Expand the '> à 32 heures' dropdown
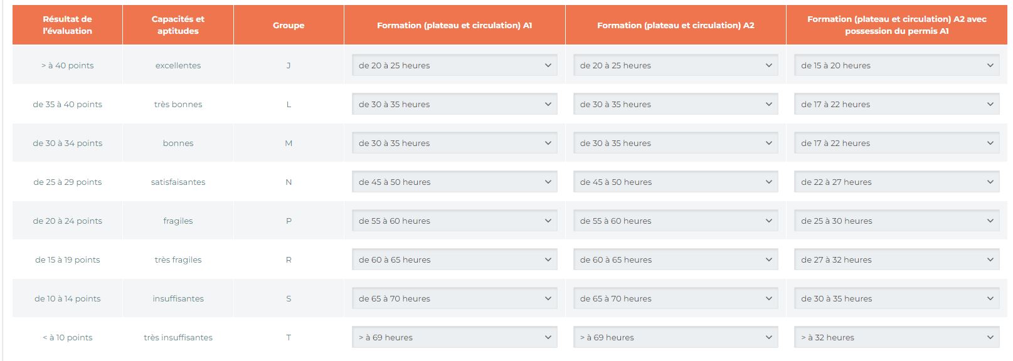 896,337
